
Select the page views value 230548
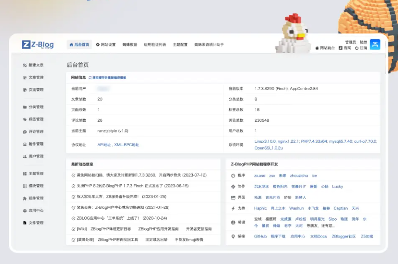click(x=262, y=120)
